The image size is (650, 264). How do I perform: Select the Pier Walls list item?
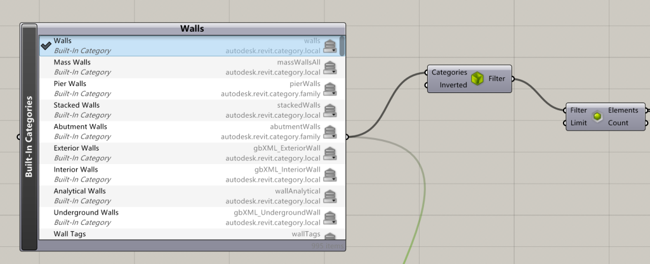tap(192, 89)
